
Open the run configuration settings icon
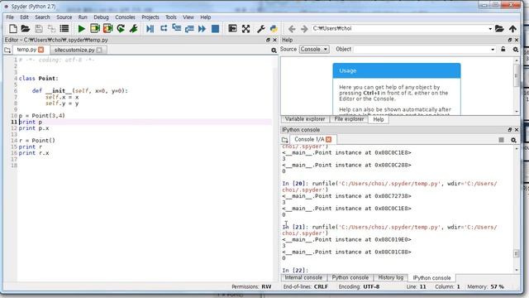(134, 29)
